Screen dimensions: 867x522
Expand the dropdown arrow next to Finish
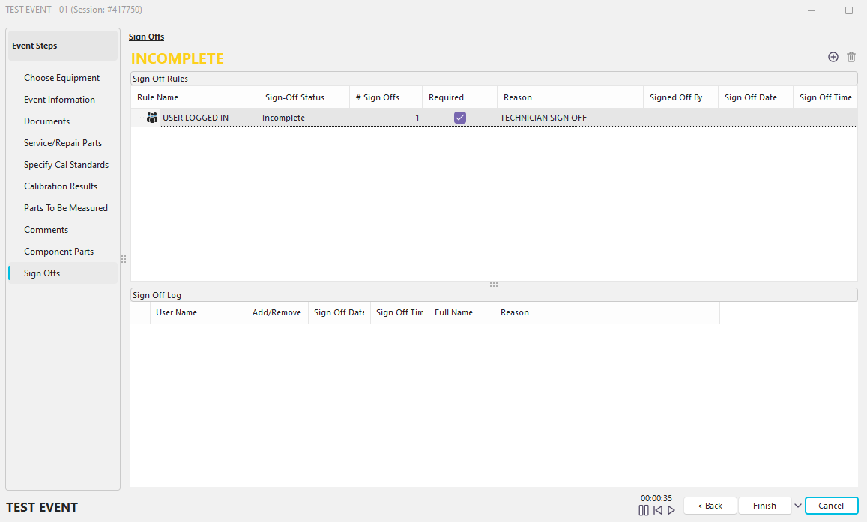(x=797, y=506)
